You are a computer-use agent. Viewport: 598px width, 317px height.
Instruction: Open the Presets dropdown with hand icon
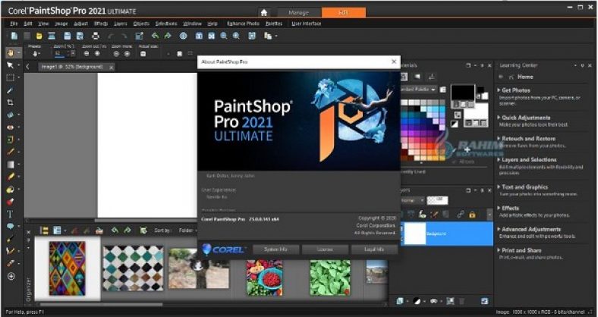pyautogui.click(x=36, y=54)
